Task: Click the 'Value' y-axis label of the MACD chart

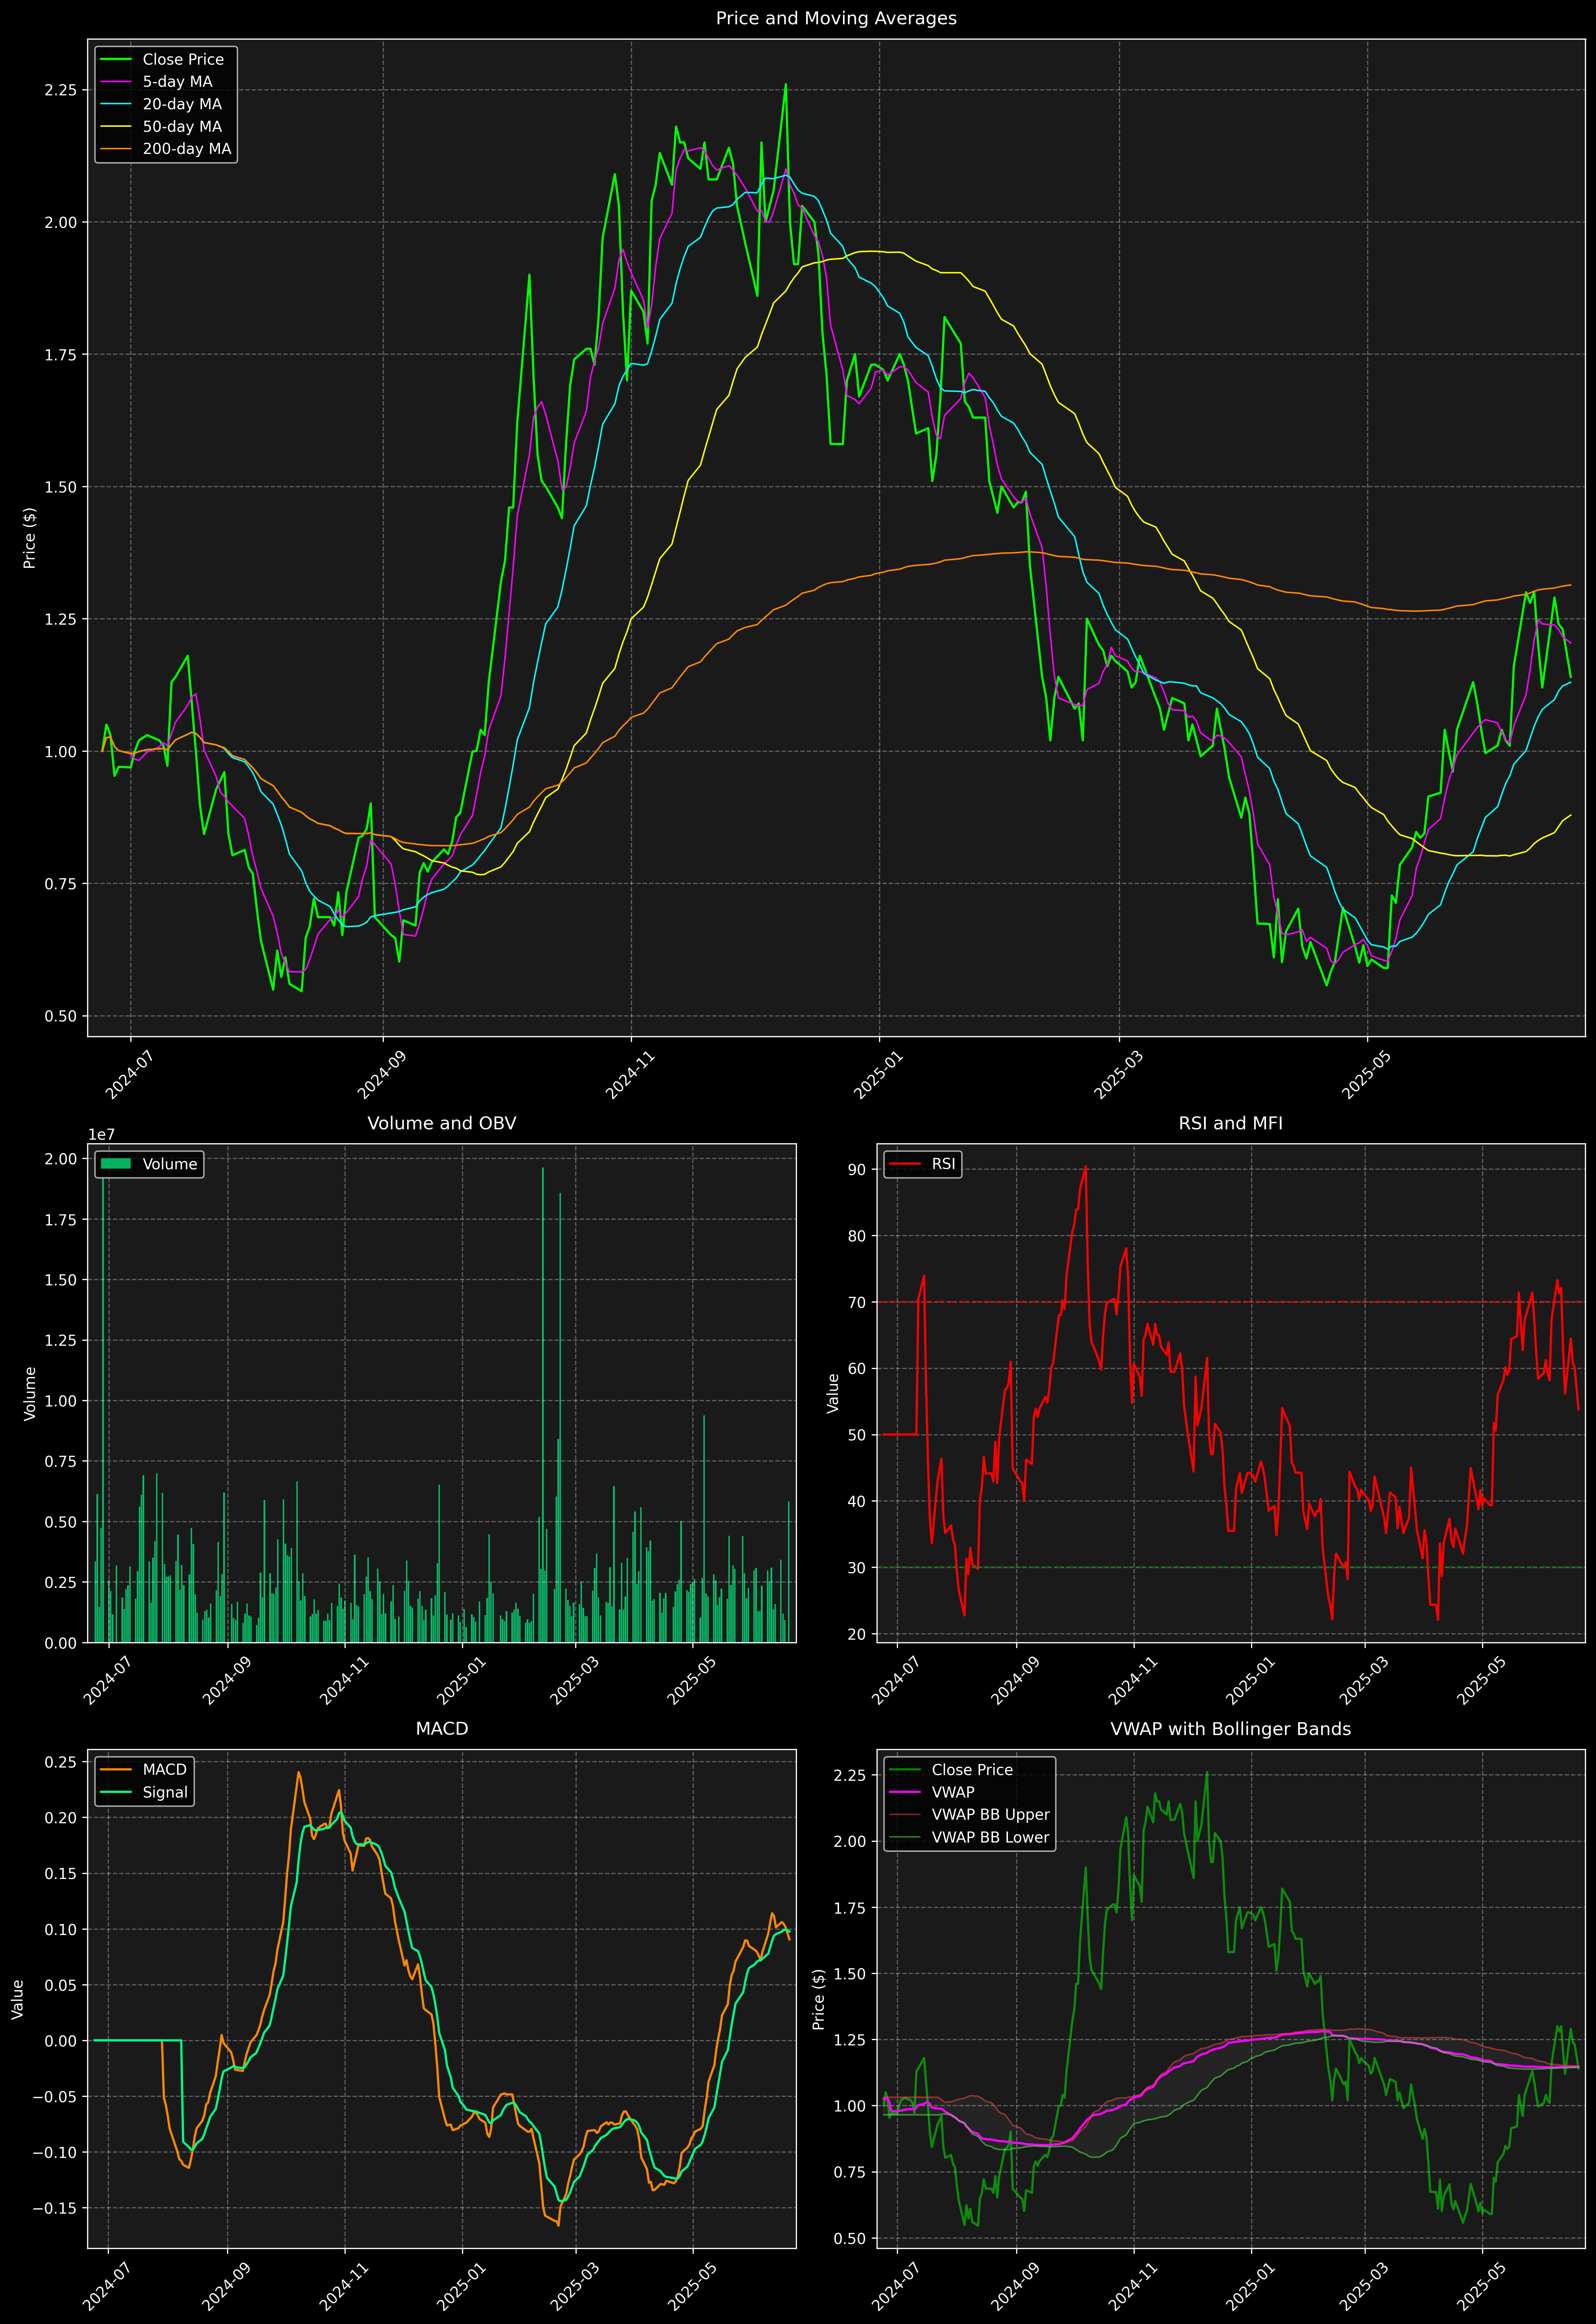Action: point(17,1999)
